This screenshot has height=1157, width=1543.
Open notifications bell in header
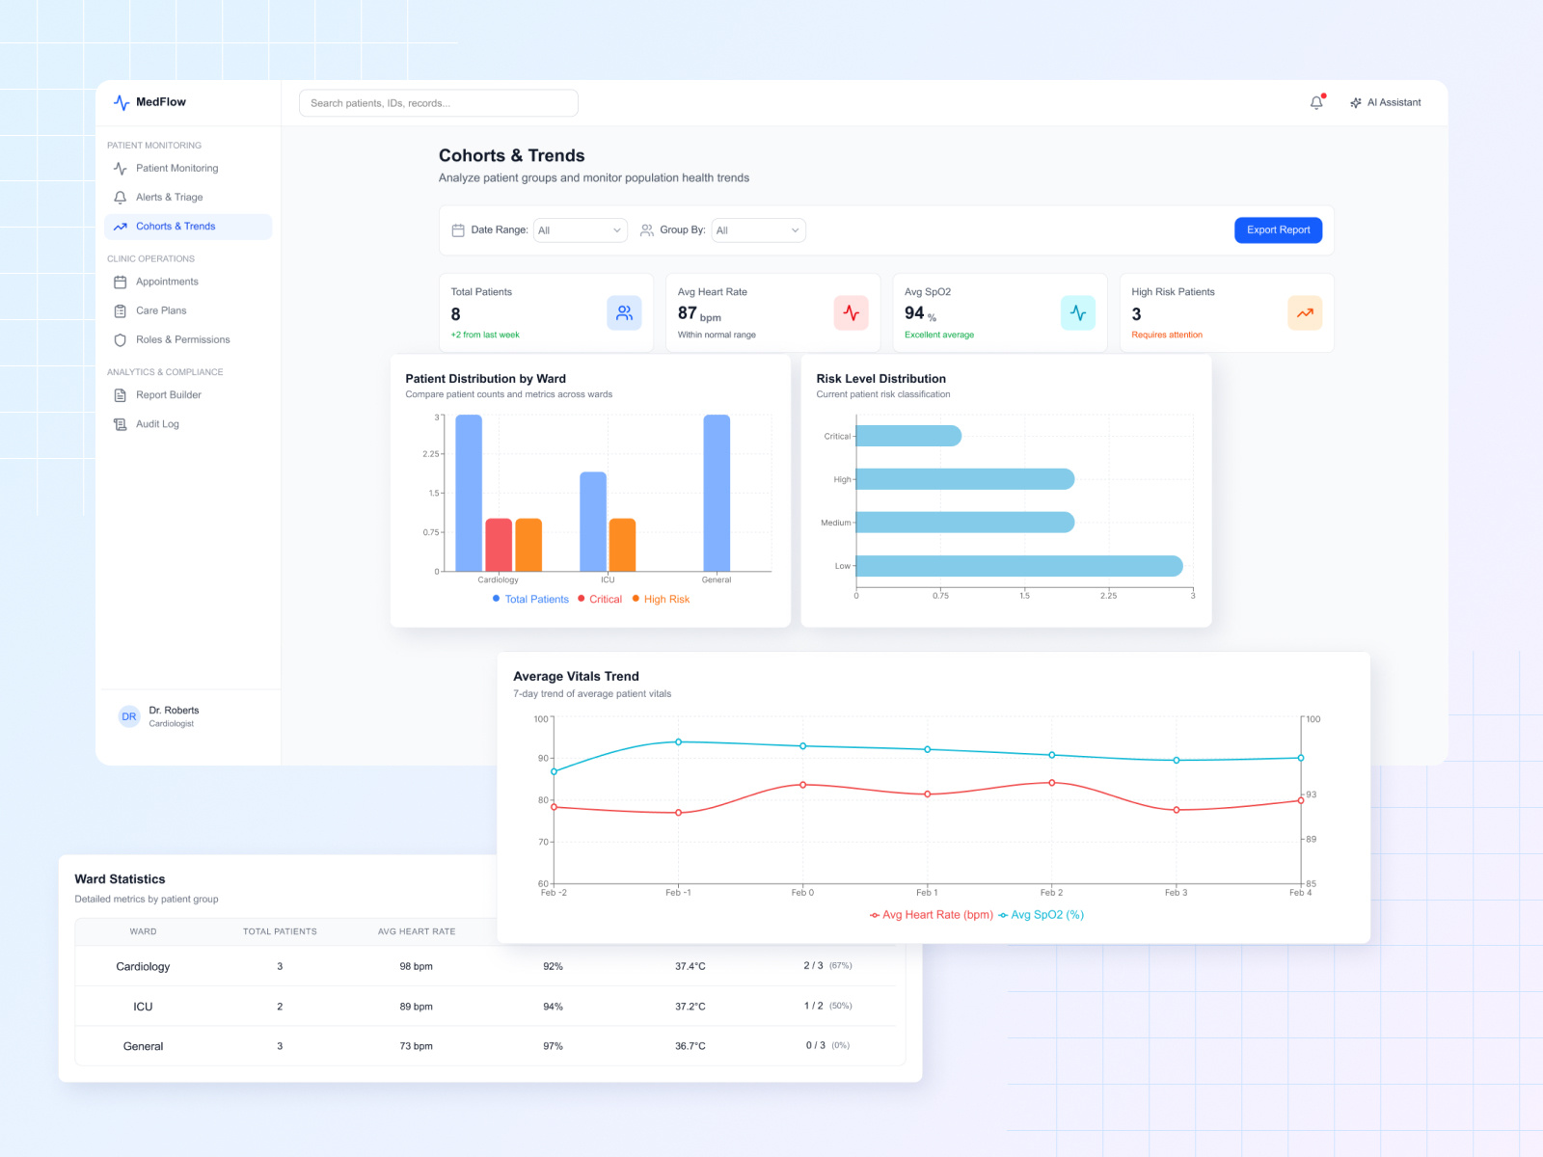pos(1316,102)
